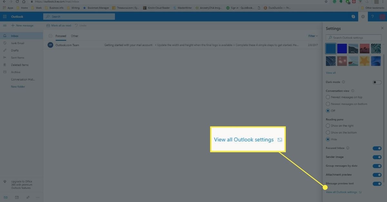Image resolution: width=387 pixels, height=202 pixels.
Task: Click the Undo button in the toolbar
Action: point(81,25)
